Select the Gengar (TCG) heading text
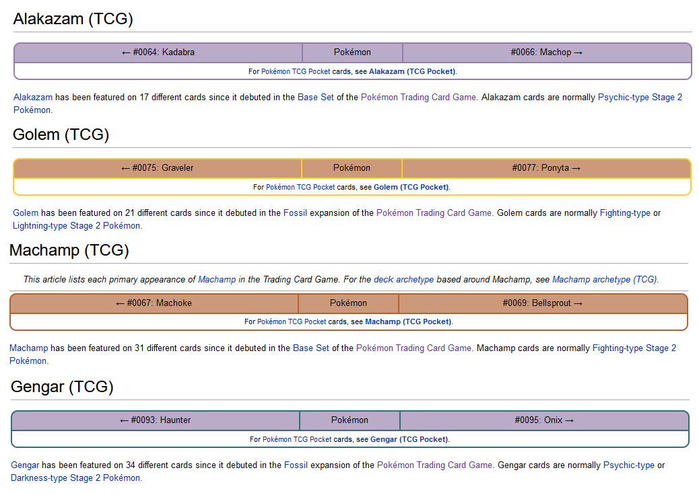699x495 pixels. (62, 387)
